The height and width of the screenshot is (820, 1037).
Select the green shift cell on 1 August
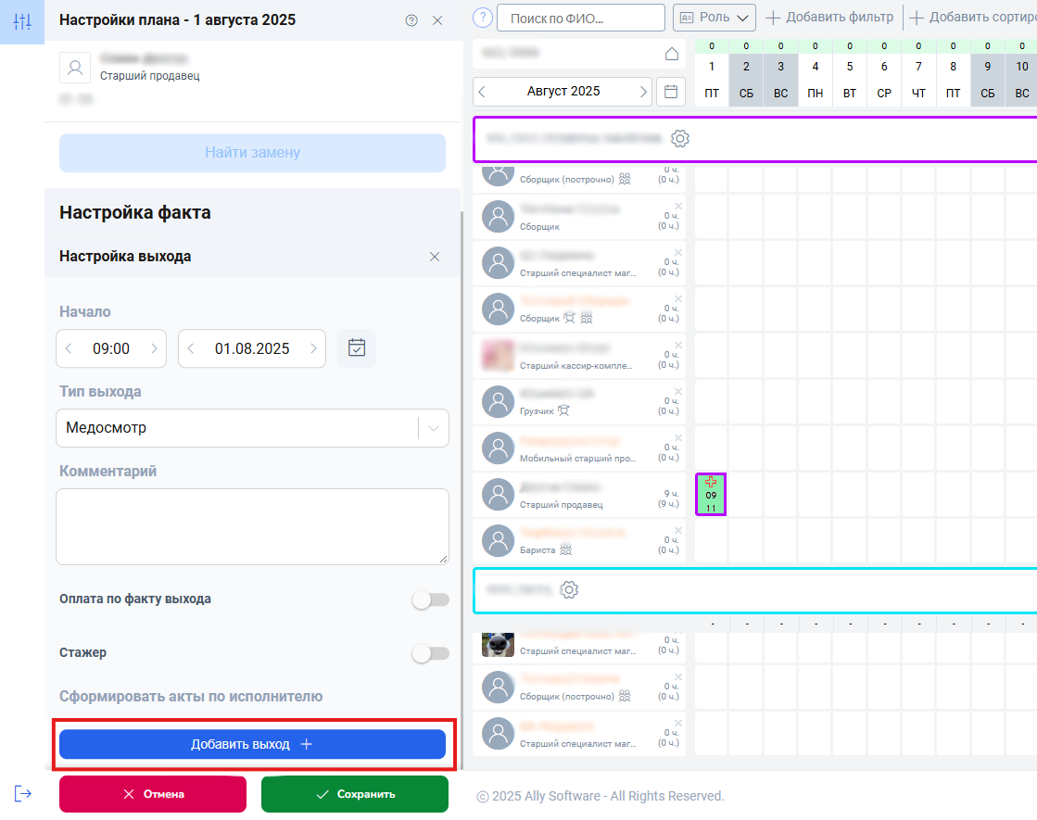click(x=711, y=495)
